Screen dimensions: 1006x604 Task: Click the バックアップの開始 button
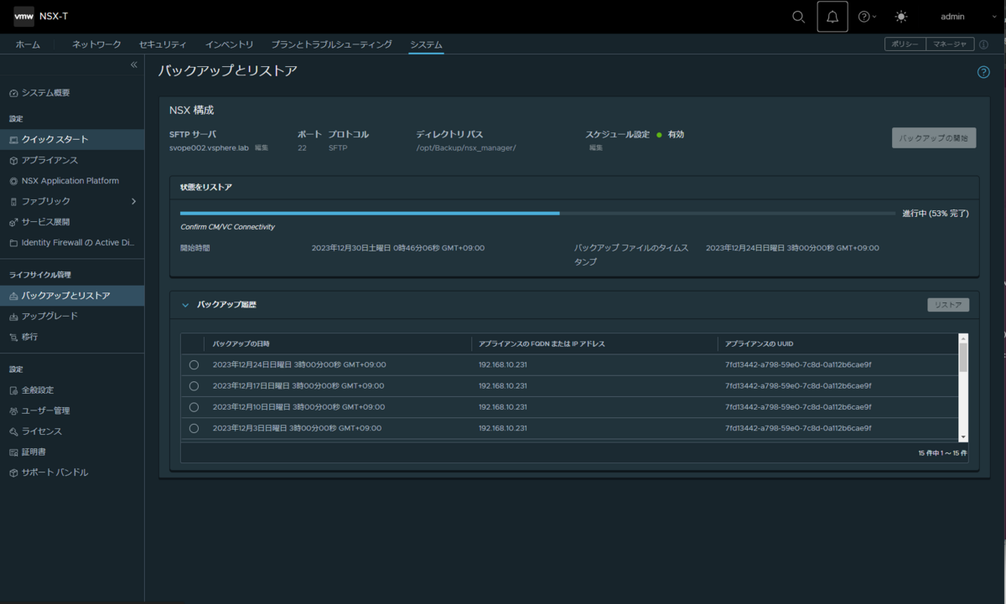click(x=934, y=137)
